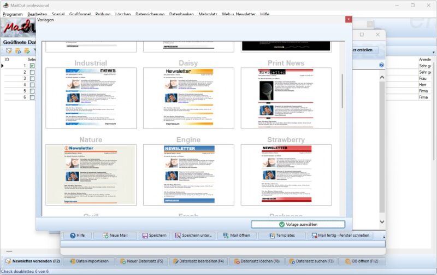Viewport: 437px width, 275px height.
Task: Open the Mehrplatz menu
Action: coord(208,14)
